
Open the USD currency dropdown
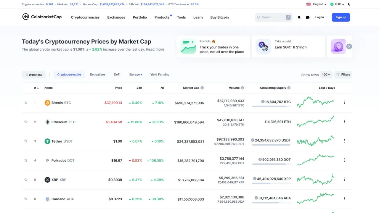tap(337, 4)
